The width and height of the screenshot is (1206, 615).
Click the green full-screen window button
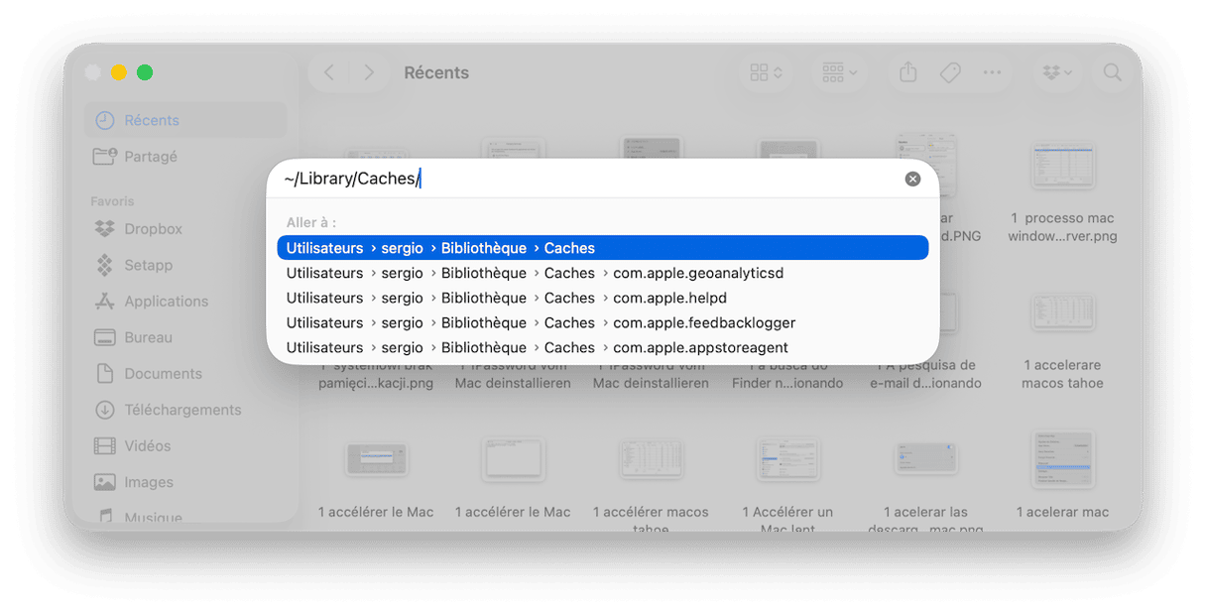coord(145,72)
